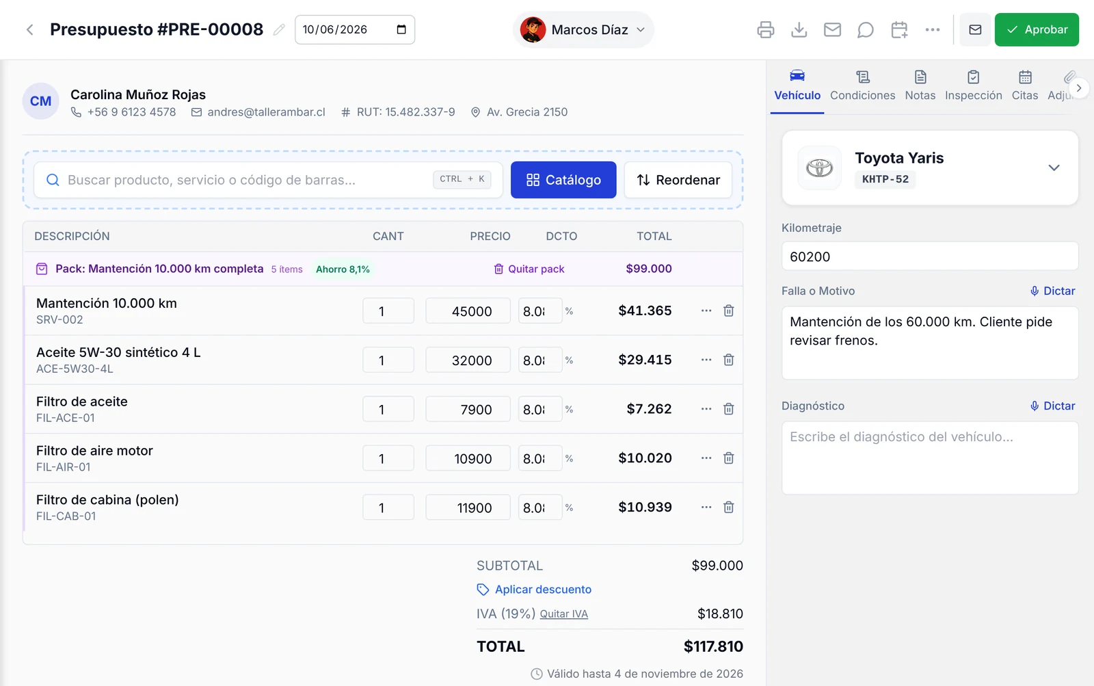Image resolution: width=1094 pixels, height=686 pixels.
Task: Expand the Toyota Yaris vehicle card
Action: [x=1054, y=168]
